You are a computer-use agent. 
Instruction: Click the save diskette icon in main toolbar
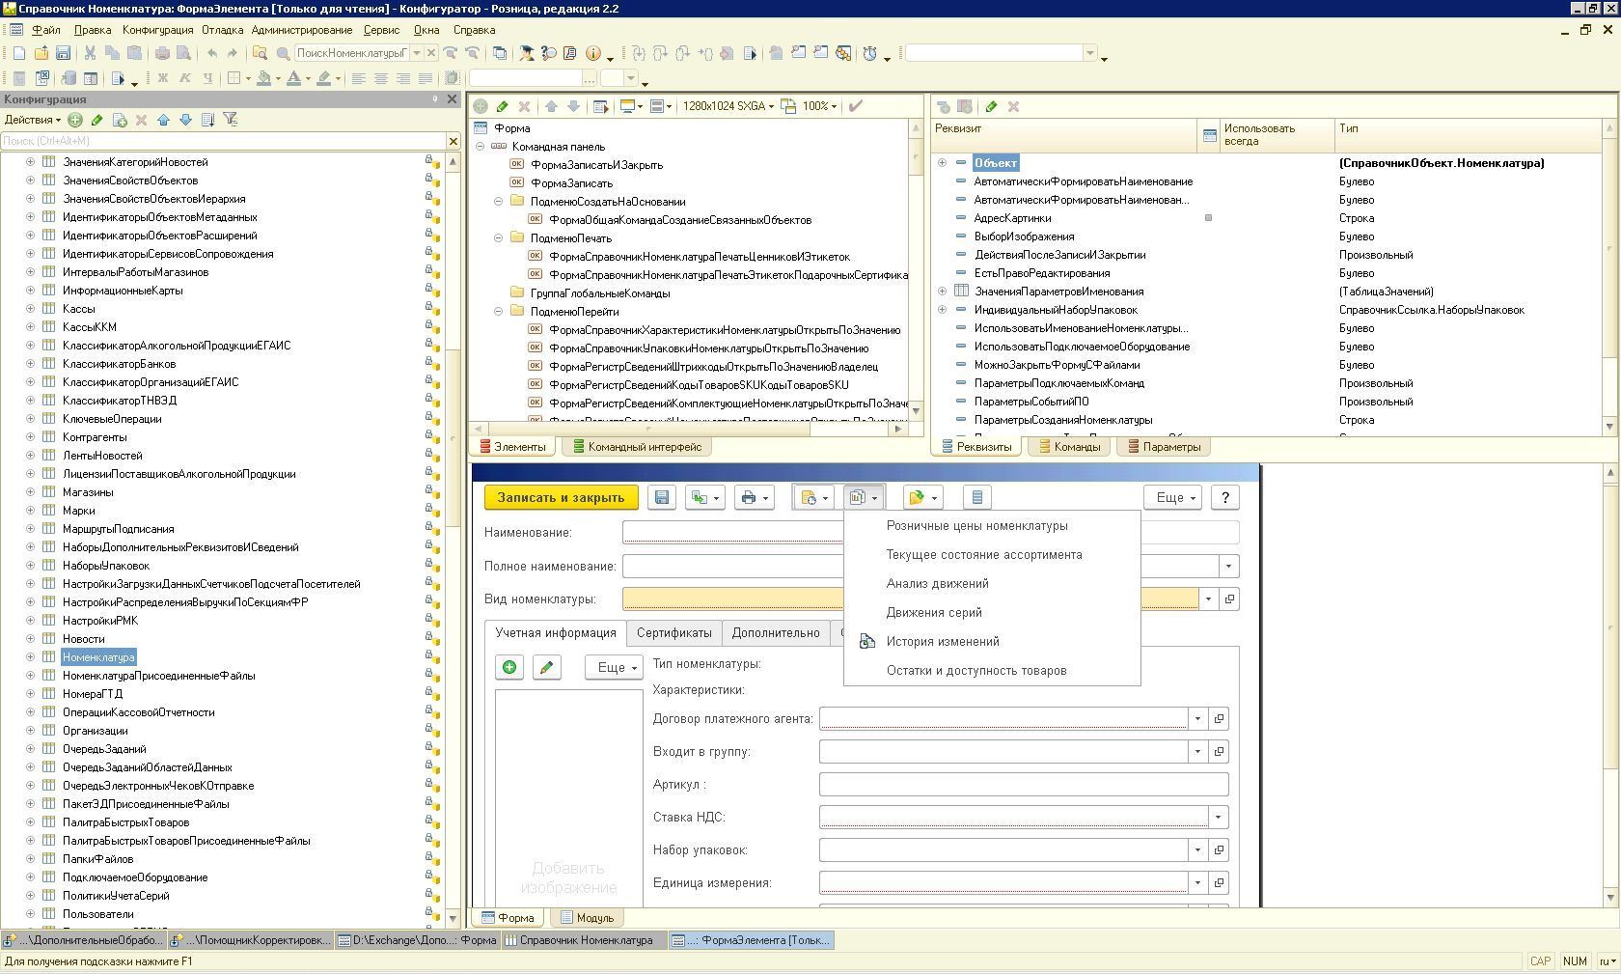point(63,53)
